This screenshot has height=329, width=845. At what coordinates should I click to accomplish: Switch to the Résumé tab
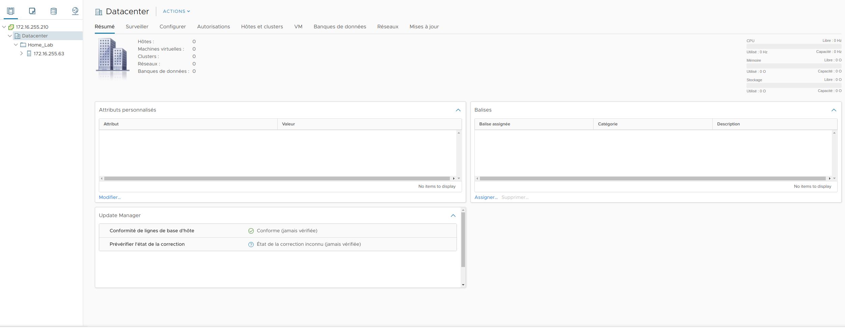[105, 27]
